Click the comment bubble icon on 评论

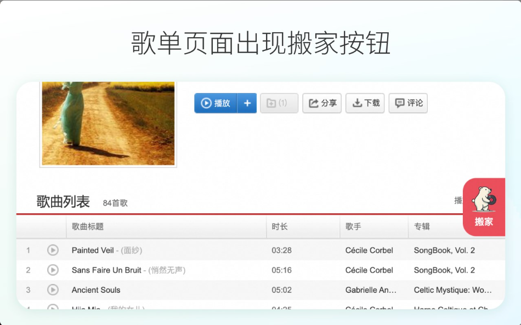click(400, 103)
